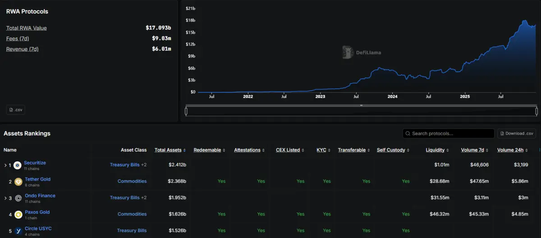This screenshot has height=238, width=541.
Task: Open the Tether Gold protocol link
Action: (x=37, y=179)
